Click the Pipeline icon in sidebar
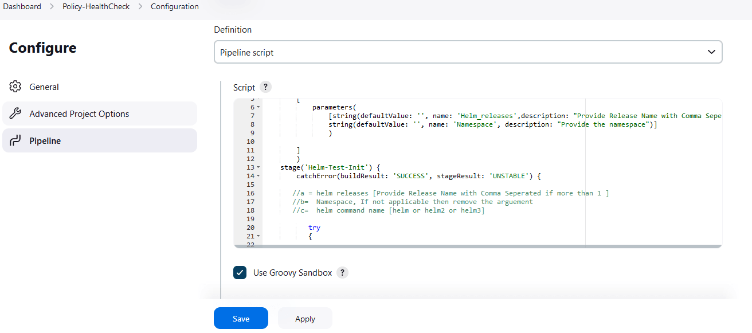 tap(15, 141)
